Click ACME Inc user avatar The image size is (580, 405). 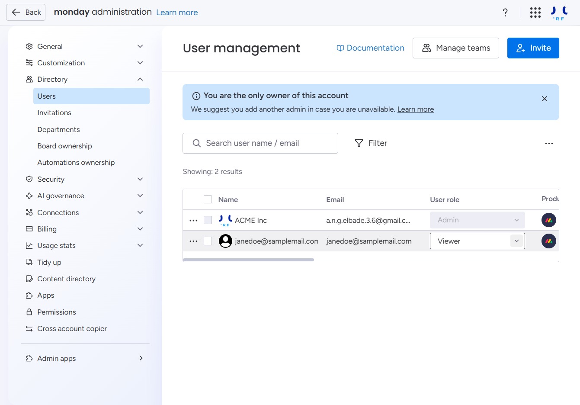(x=225, y=220)
